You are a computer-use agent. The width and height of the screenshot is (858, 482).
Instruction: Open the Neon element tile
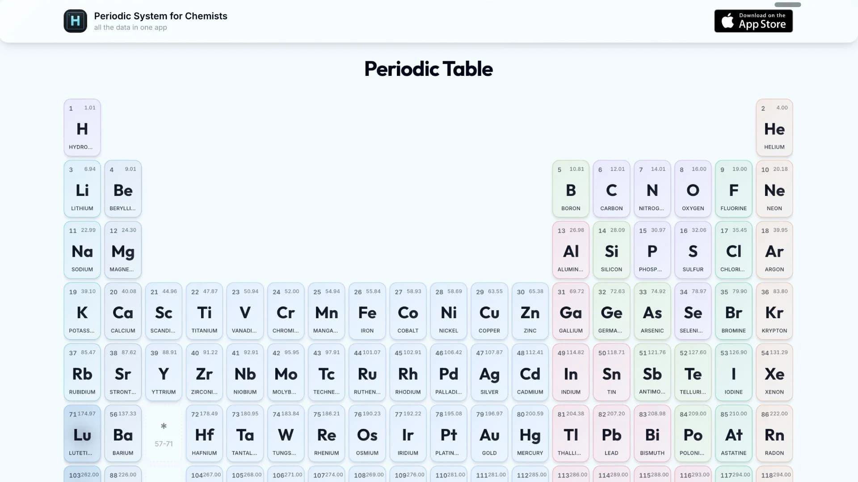774,189
